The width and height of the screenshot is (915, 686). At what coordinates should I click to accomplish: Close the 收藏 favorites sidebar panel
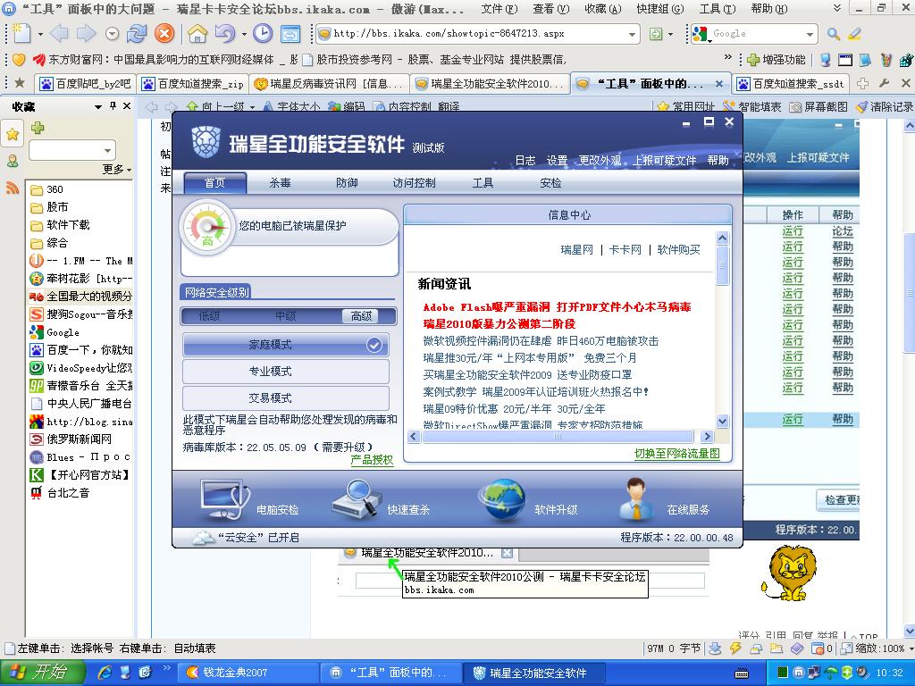(x=127, y=106)
